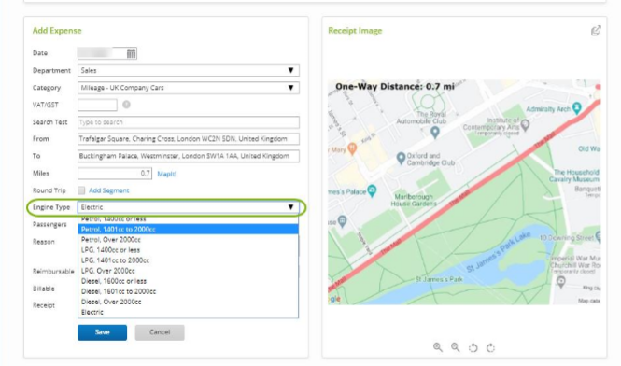
Task: Click One-Way Distance: 0.7 mi text
Action: (395, 86)
